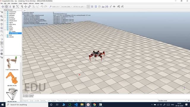190x107 pixels.
Task: Pick the ABB IRB 140 model thumbnail
Action: coord(12,78)
